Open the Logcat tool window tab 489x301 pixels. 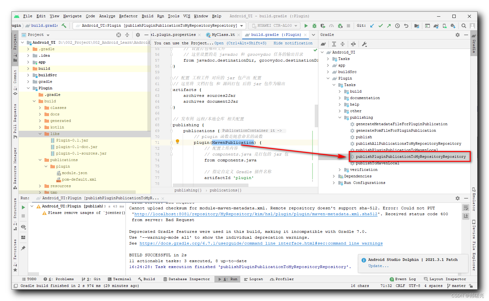point(254,279)
